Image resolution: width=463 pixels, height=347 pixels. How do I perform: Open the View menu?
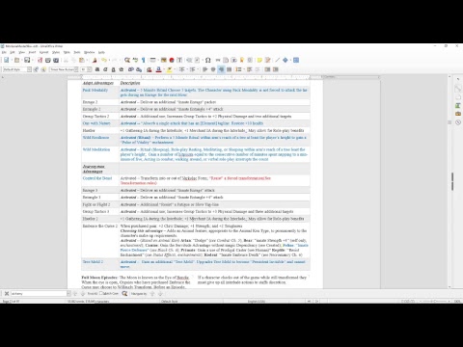click(x=21, y=52)
